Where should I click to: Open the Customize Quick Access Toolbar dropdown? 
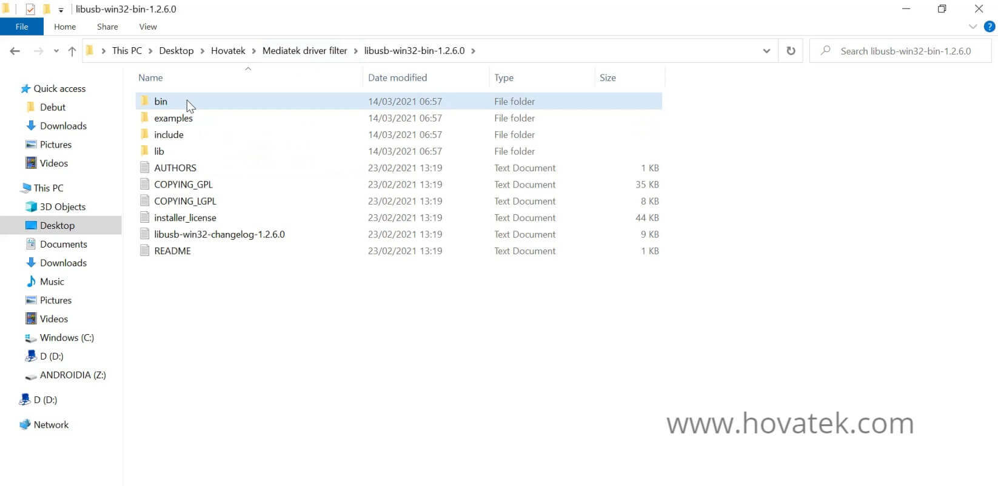point(61,10)
